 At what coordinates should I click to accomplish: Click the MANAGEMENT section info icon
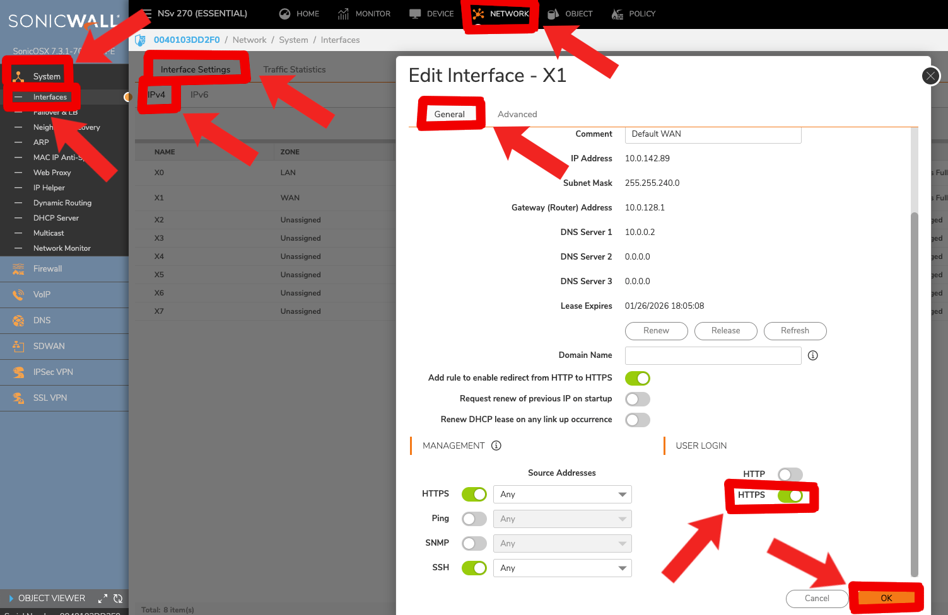(496, 445)
